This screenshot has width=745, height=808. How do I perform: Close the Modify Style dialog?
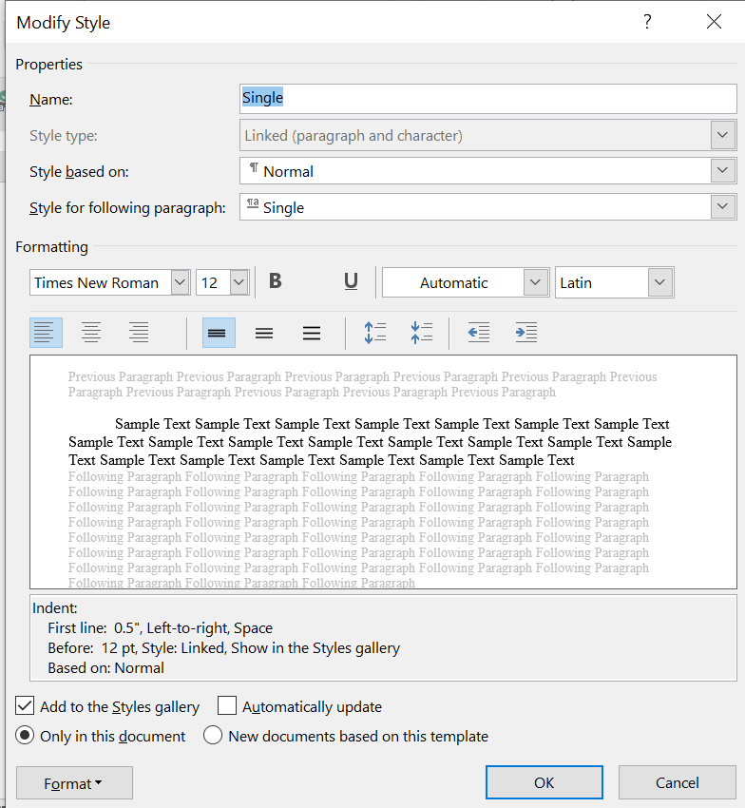pyautogui.click(x=714, y=22)
